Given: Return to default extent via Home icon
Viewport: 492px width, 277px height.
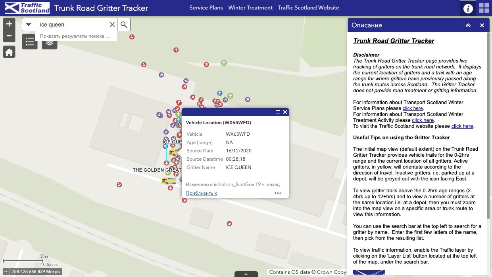Looking at the screenshot, I should 9,52.
